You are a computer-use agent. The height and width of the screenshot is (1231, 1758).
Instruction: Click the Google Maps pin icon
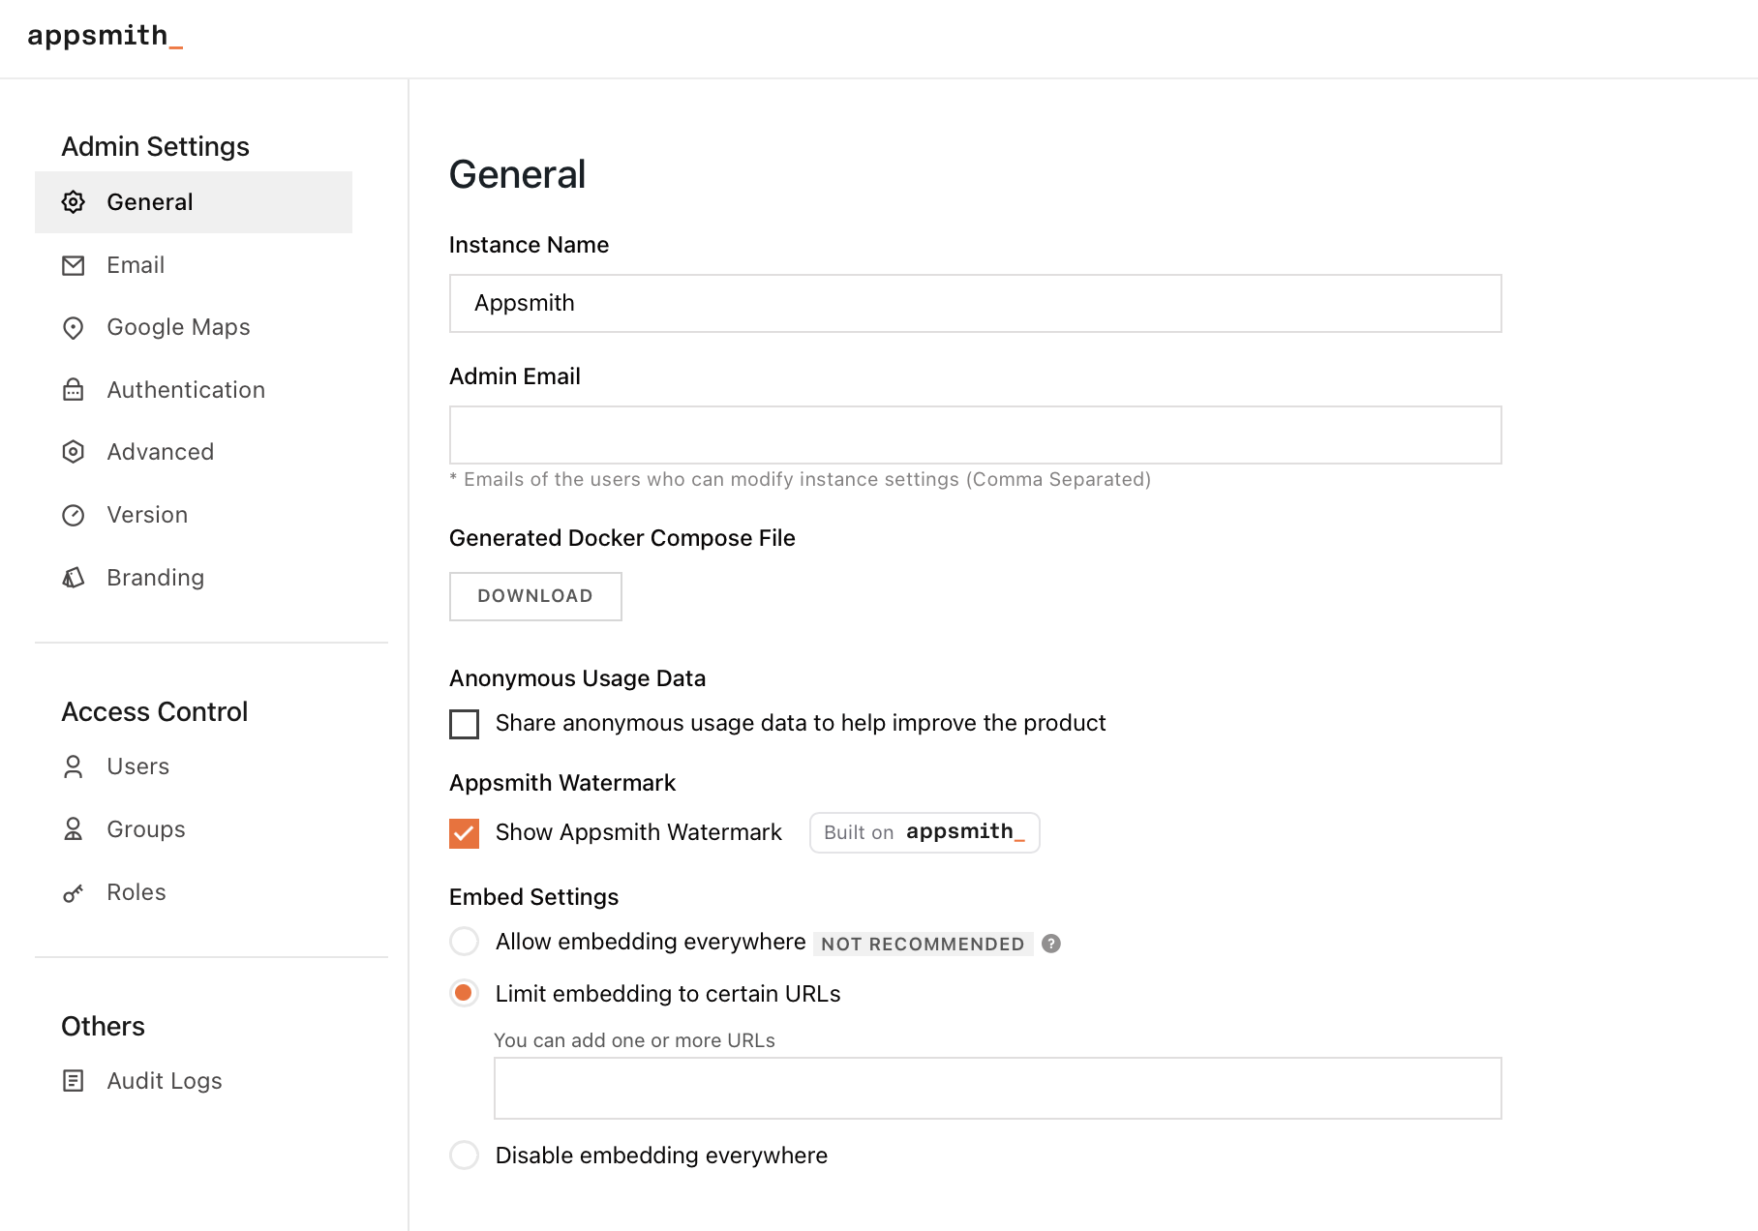(74, 328)
